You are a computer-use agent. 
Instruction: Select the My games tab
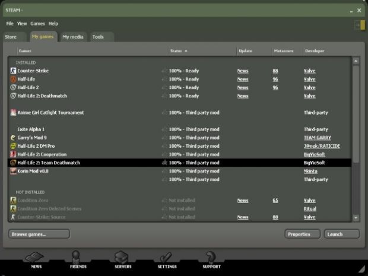(x=43, y=37)
